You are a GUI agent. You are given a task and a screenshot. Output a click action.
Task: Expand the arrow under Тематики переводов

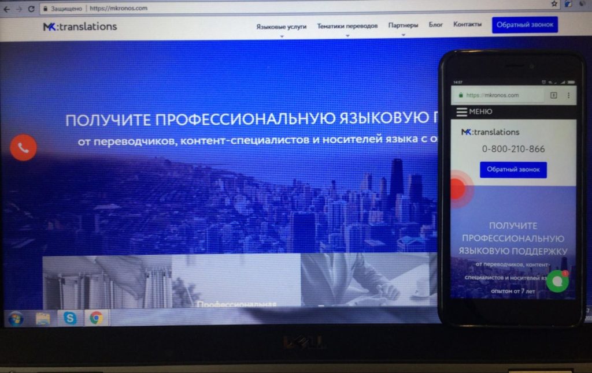click(x=347, y=36)
